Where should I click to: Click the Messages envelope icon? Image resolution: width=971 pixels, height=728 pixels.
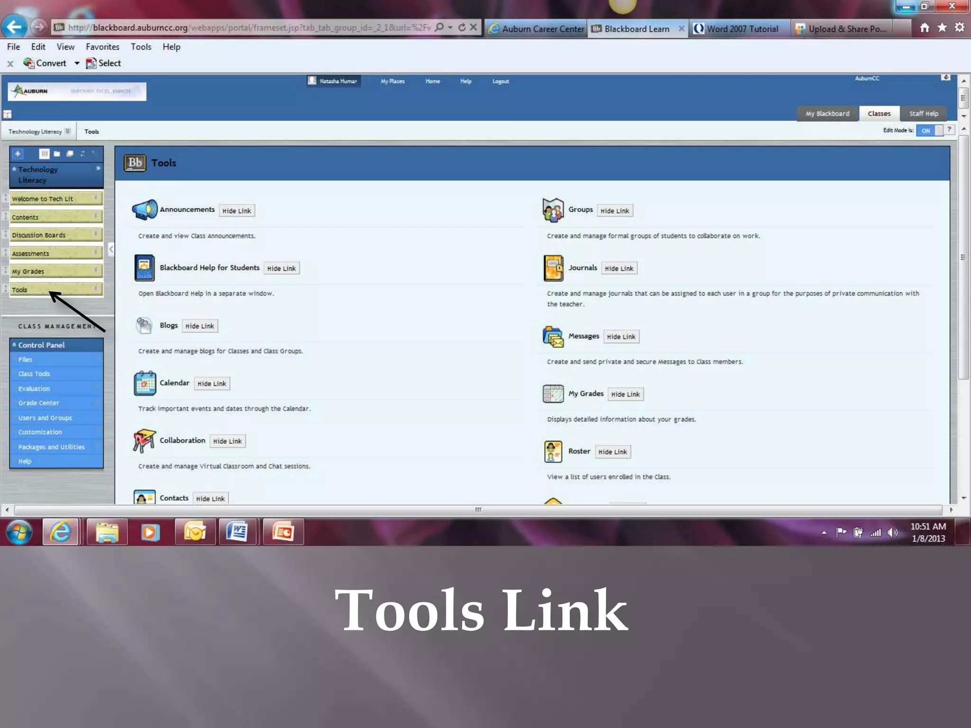pyautogui.click(x=553, y=337)
